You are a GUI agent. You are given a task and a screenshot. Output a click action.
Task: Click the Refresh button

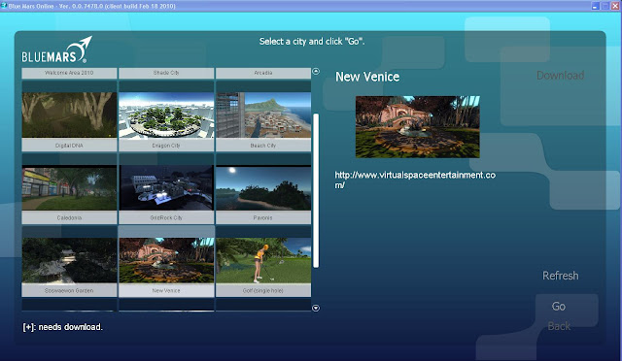tap(560, 276)
